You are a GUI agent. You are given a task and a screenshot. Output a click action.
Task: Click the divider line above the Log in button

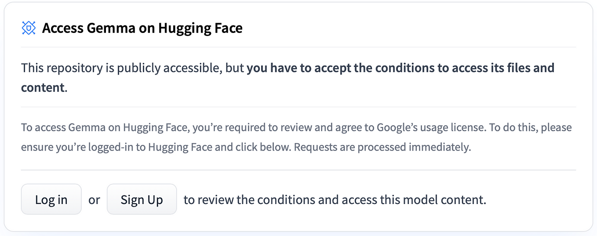pos(298,170)
